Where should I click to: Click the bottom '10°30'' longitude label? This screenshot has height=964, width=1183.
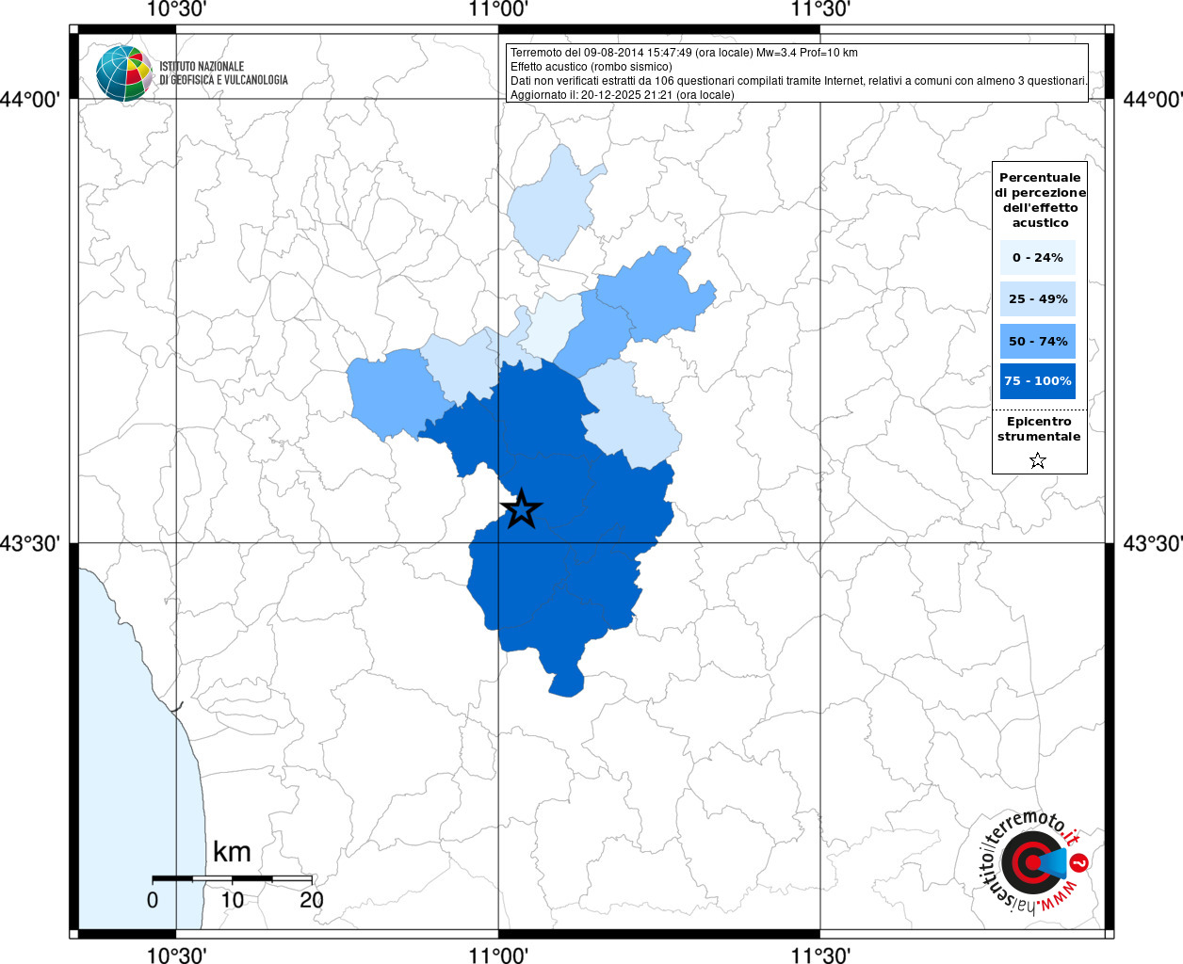click(x=176, y=955)
